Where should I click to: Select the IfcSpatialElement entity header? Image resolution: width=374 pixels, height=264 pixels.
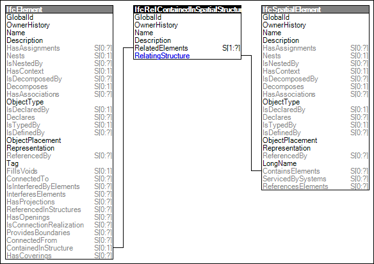(315, 10)
